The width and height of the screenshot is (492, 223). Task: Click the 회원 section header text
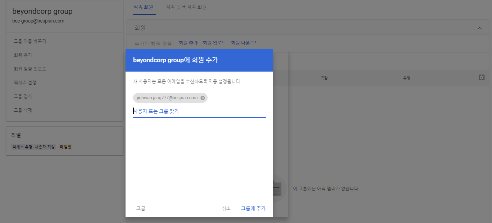[140, 28]
